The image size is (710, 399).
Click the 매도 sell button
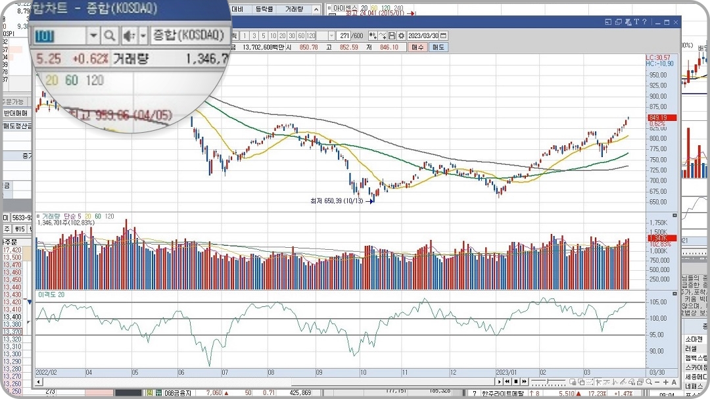coord(438,47)
